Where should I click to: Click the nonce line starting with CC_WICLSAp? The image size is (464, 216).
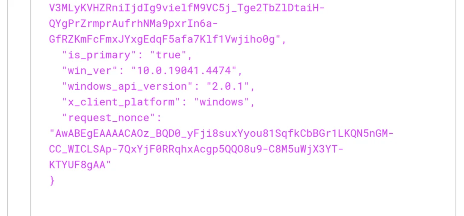click(x=196, y=149)
